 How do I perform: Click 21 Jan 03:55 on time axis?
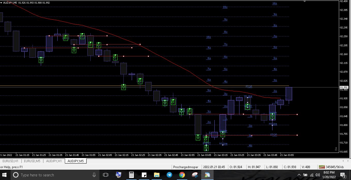pos(287,155)
